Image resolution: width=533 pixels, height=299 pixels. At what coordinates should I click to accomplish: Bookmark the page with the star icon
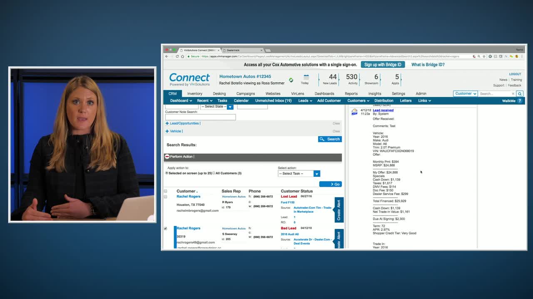(484, 56)
